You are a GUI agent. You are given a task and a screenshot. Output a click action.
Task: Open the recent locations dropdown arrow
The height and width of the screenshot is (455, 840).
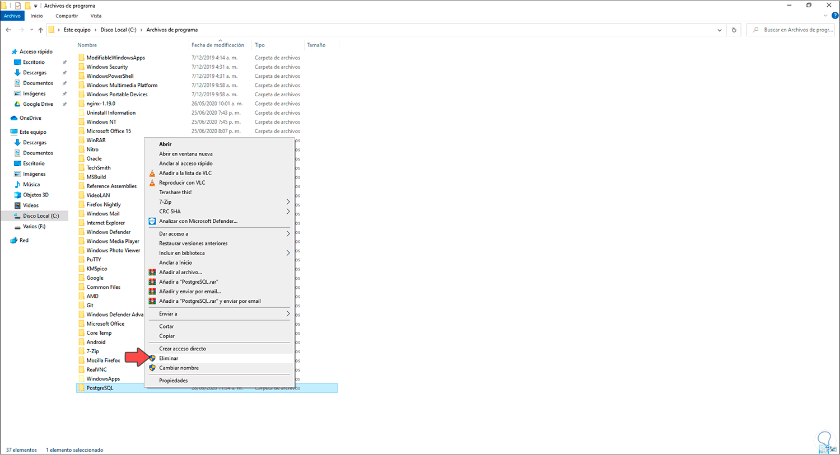(31, 30)
